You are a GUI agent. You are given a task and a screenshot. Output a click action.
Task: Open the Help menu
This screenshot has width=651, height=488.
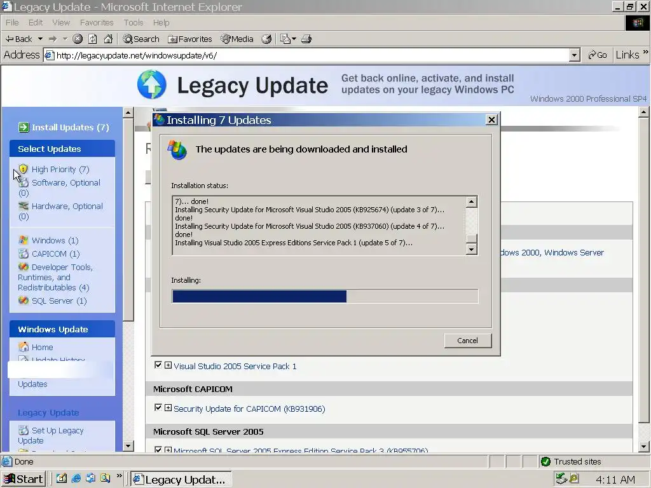pyautogui.click(x=161, y=22)
